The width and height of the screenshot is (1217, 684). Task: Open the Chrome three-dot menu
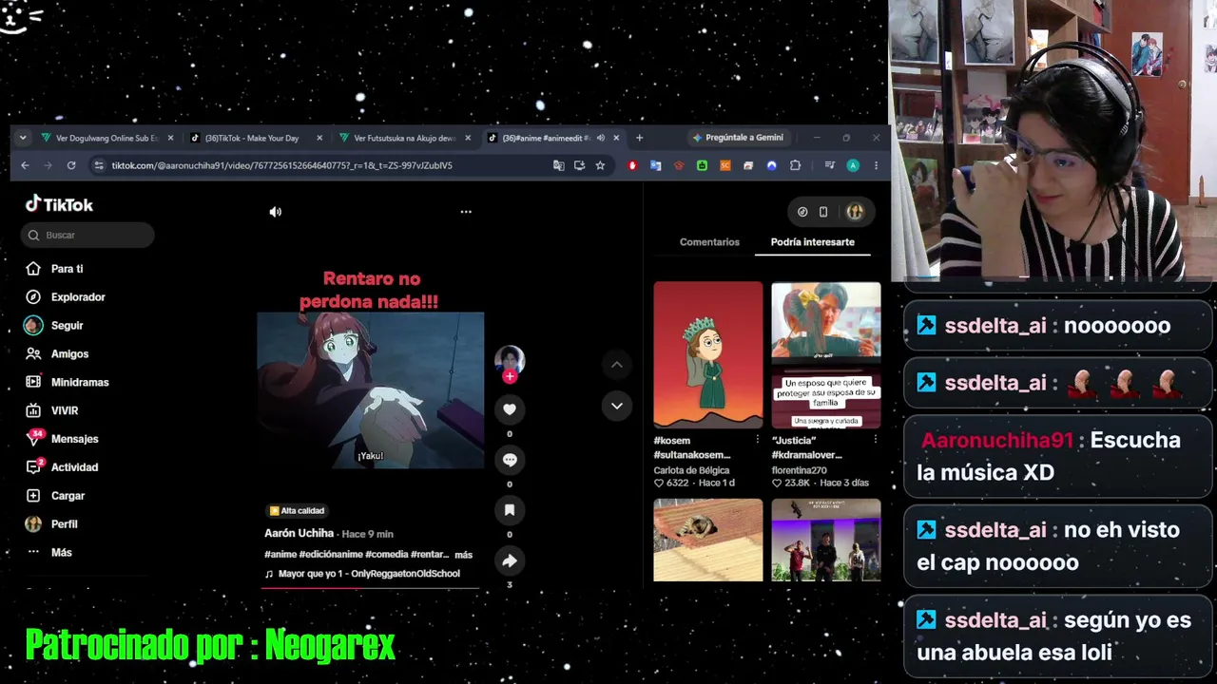pos(876,165)
